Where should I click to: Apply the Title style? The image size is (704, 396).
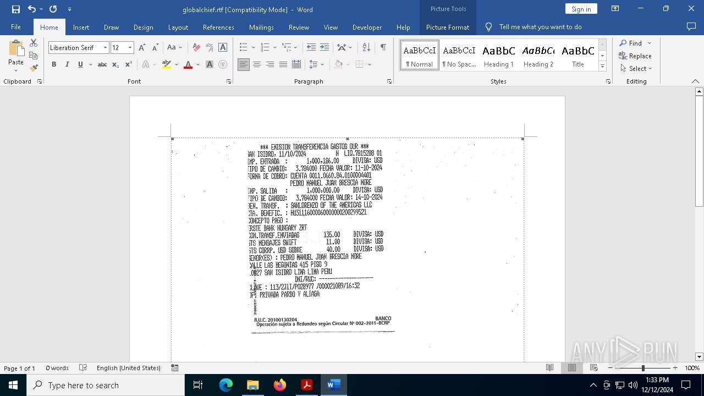tap(578, 56)
